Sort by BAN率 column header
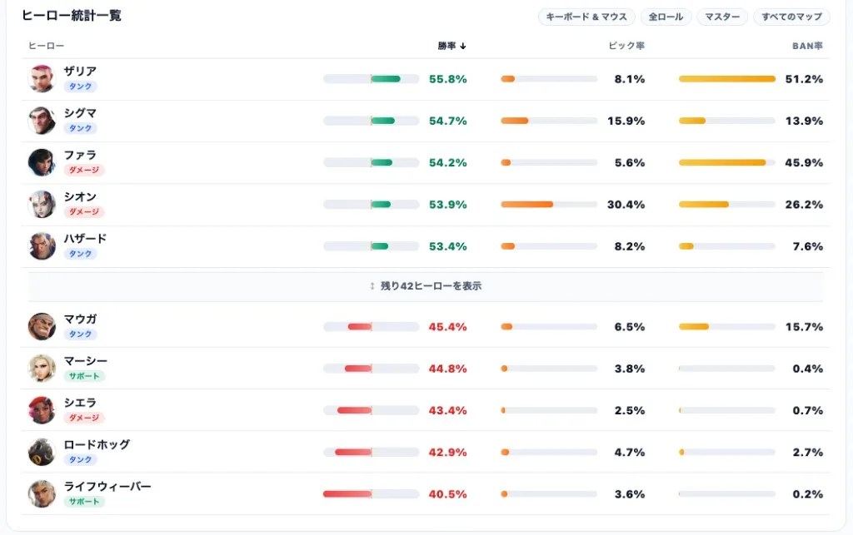853x535 pixels. [807, 46]
